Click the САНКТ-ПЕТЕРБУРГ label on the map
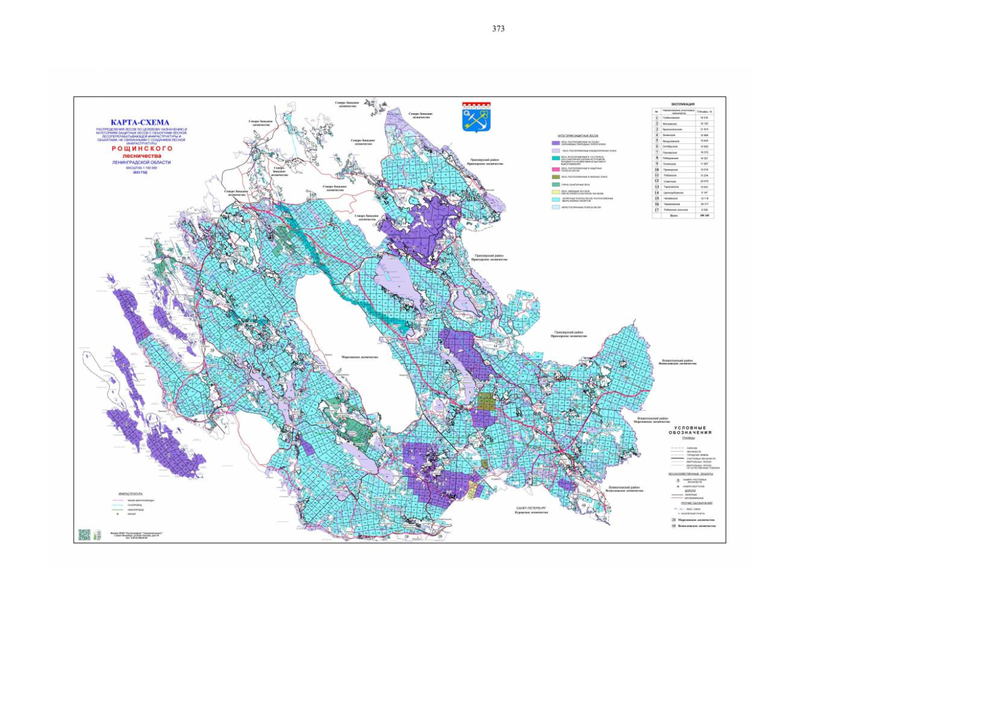The height and width of the screenshot is (704, 997). [531, 507]
